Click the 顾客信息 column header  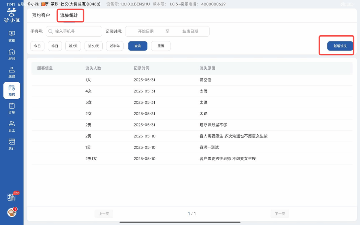[x=45, y=68]
